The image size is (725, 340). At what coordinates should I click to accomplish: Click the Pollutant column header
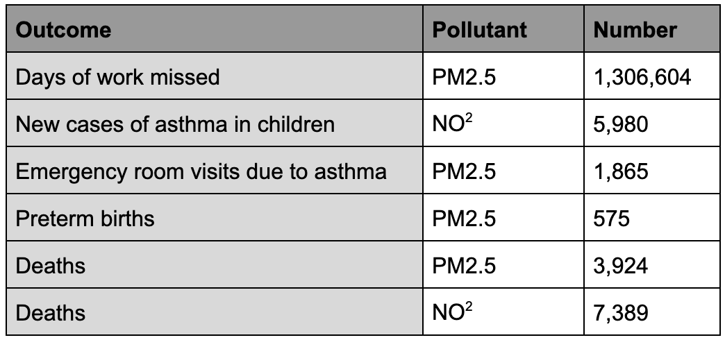(x=479, y=31)
